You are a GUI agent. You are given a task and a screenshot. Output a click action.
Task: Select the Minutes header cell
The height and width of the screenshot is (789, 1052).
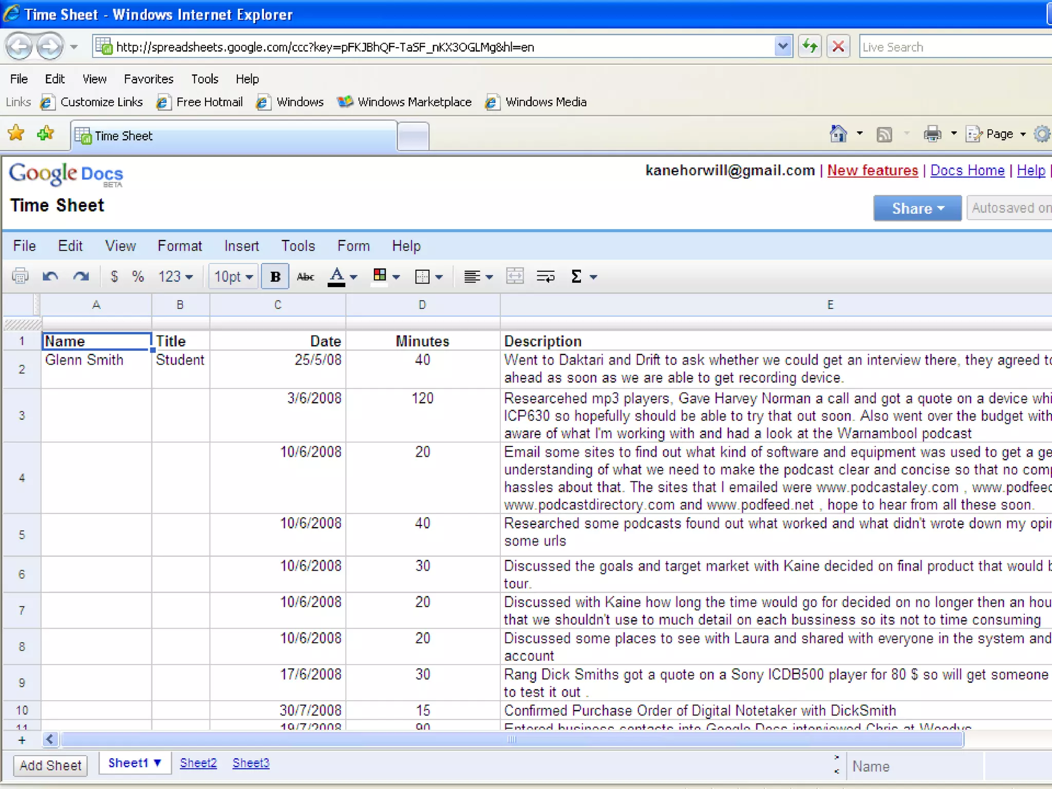coord(423,341)
